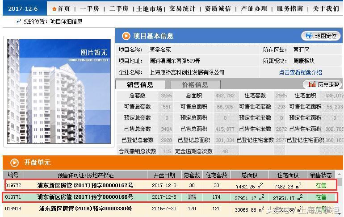
Task: Click the 历史走势 button
Action: click(323, 84)
